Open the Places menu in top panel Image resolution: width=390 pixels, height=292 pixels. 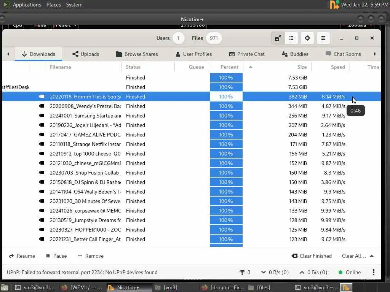coord(54,5)
